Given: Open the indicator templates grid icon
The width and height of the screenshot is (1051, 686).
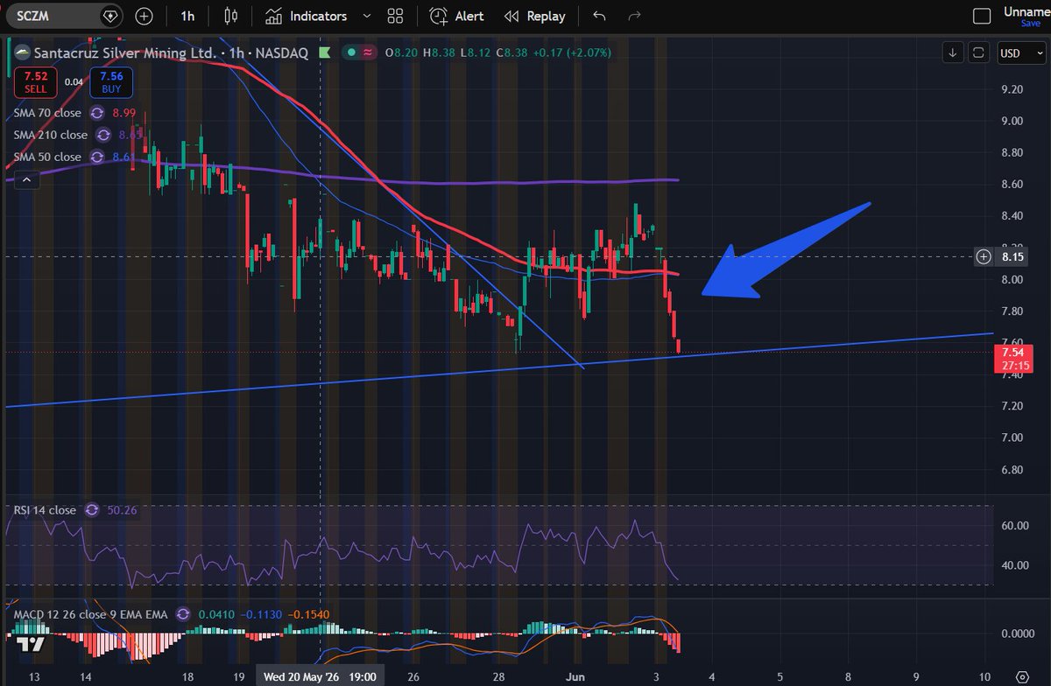Looking at the screenshot, I should [395, 16].
